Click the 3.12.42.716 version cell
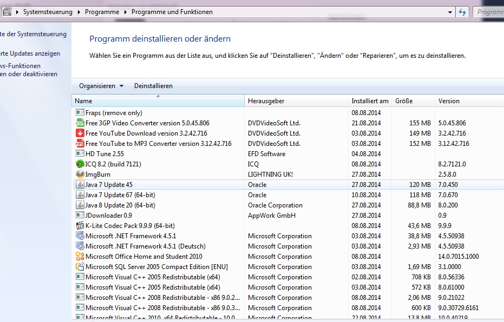 [x=454, y=144]
